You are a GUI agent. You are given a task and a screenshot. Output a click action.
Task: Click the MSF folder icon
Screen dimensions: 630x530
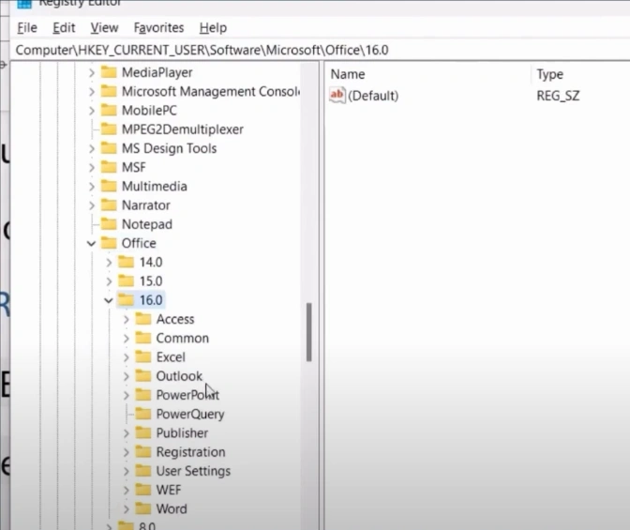[109, 167]
